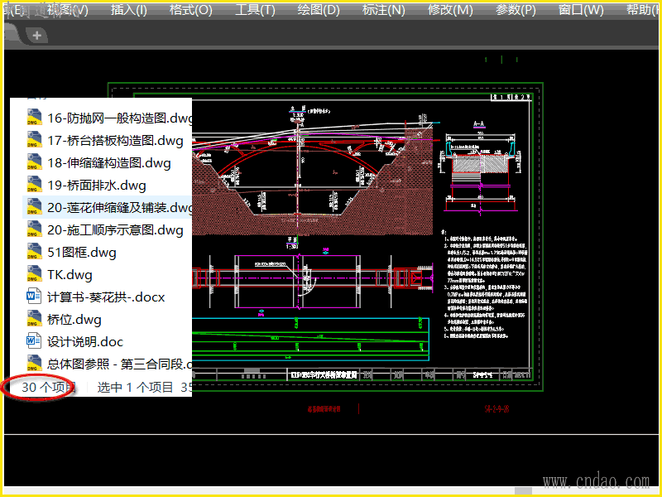Click the horizontal scrollbar thumb at bottom
Screen dimensions: 662x497
[x=523, y=491]
